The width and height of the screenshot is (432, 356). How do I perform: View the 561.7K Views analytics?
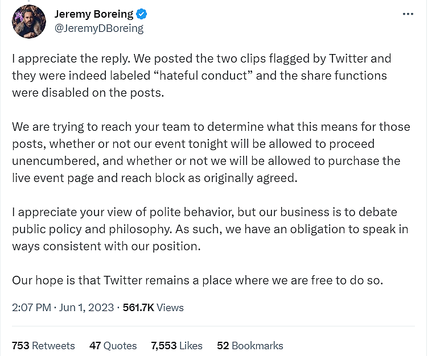pos(153,307)
